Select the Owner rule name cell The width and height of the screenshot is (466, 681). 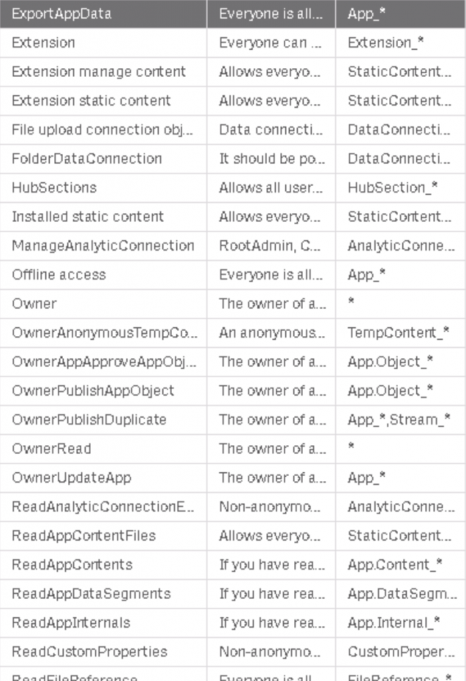[x=35, y=303]
